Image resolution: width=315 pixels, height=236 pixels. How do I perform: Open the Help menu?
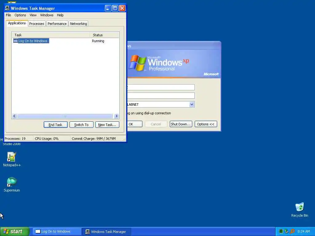60,15
